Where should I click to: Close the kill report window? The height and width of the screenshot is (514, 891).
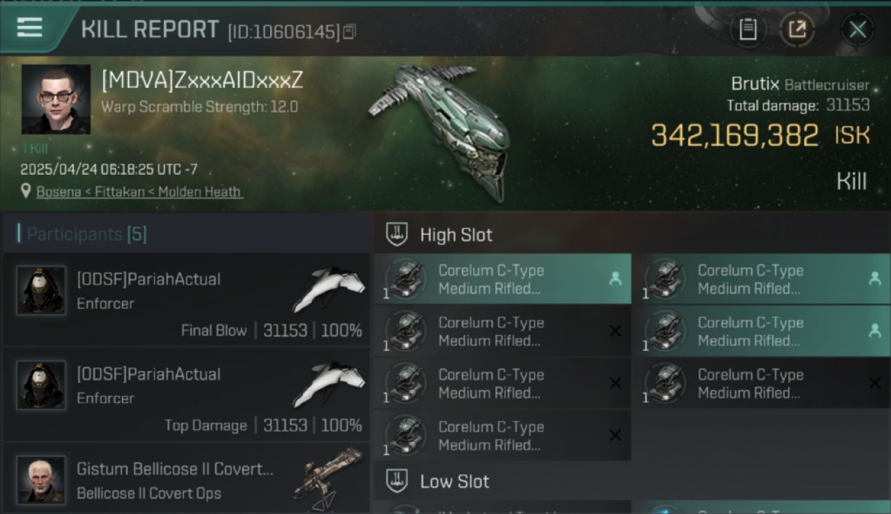click(857, 29)
